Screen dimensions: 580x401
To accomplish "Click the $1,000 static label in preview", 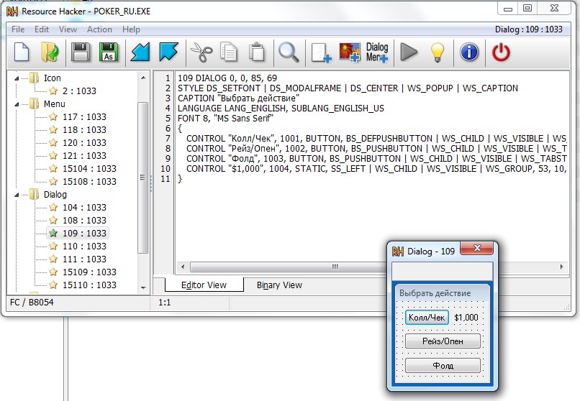I will 466,317.
